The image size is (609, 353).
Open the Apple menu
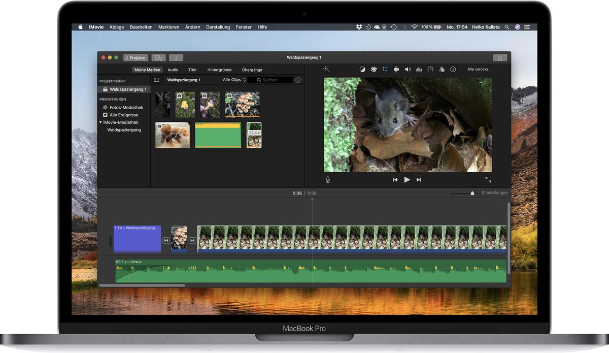pyautogui.click(x=80, y=27)
